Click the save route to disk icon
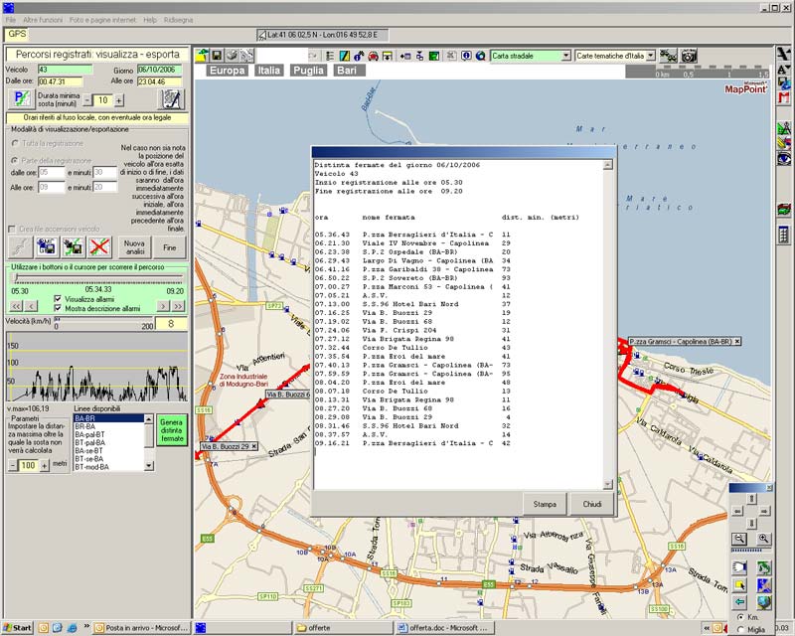This screenshot has height=636, width=795. (x=74, y=247)
